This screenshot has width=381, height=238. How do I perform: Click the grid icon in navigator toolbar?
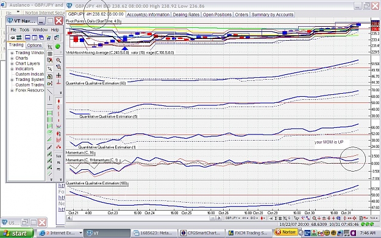coord(50,54)
